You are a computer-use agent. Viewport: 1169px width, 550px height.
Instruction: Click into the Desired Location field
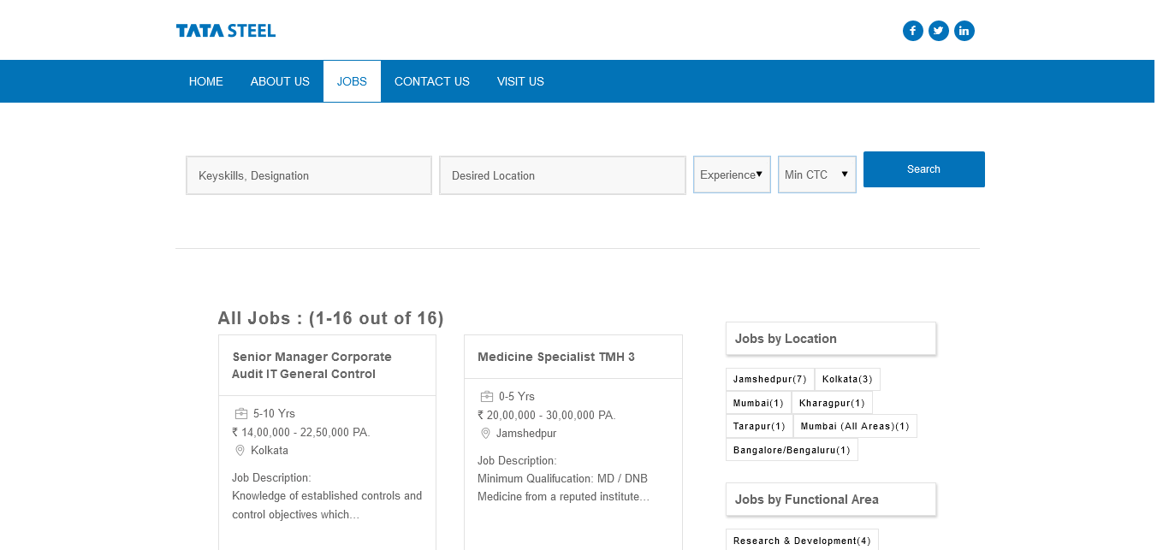[x=562, y=175]
